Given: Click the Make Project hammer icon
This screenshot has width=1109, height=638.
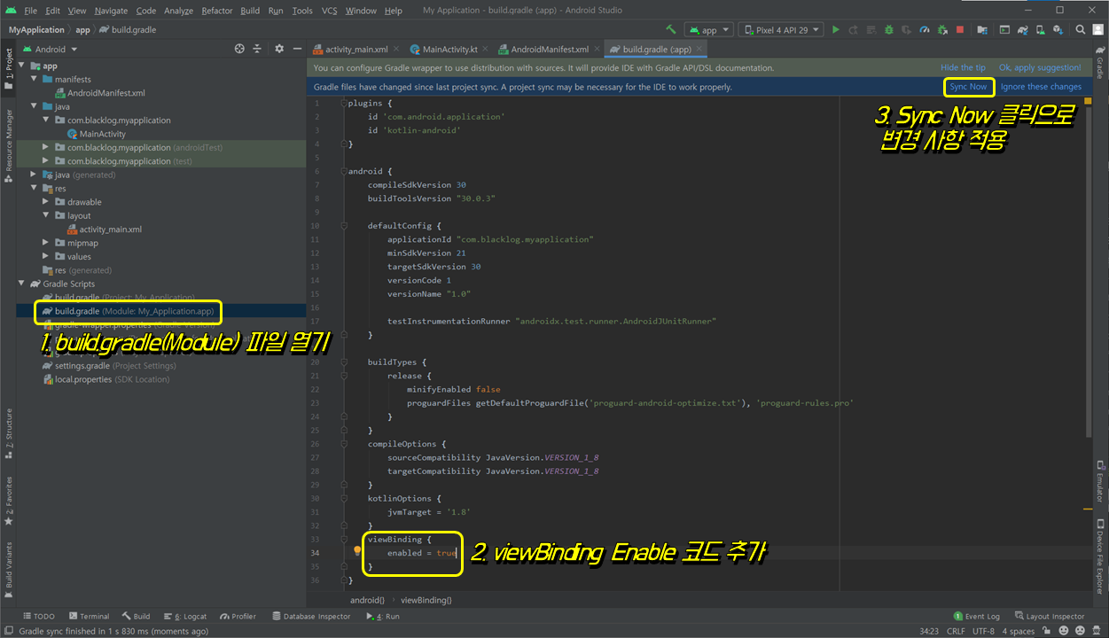Looking at the screenshot, I should pyautogui.click(x=671, y=29).
